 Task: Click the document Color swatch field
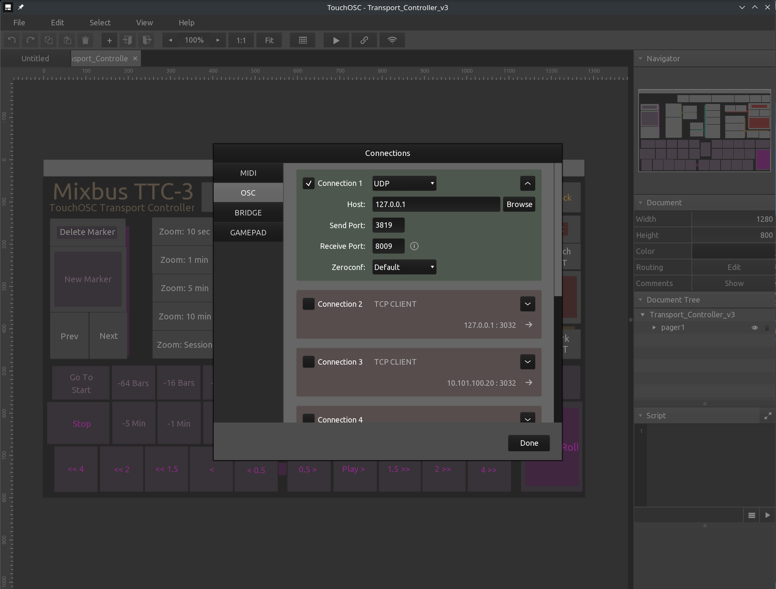pyautogui.click(x=733, y=251)
